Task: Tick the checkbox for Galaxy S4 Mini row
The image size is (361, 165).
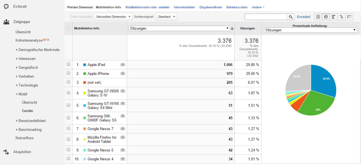Action: coord(68,105)
